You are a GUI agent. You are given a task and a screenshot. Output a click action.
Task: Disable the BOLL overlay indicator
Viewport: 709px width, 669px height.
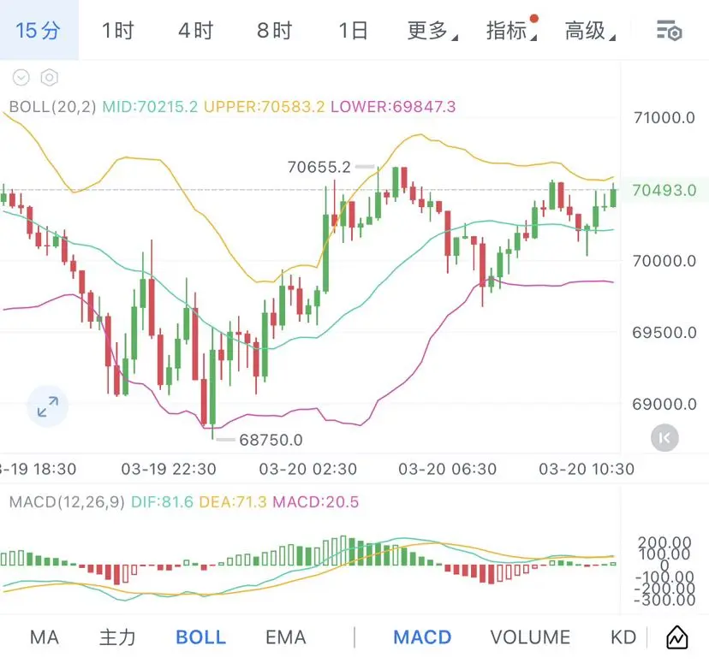point(200,637)
